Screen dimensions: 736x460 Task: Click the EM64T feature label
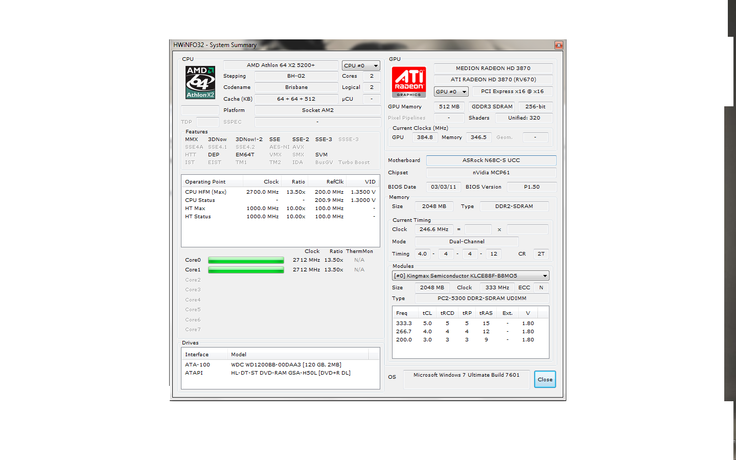coord(245,155)
